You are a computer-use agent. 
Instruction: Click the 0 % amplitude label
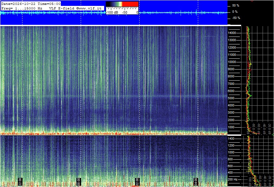point(235,12)
